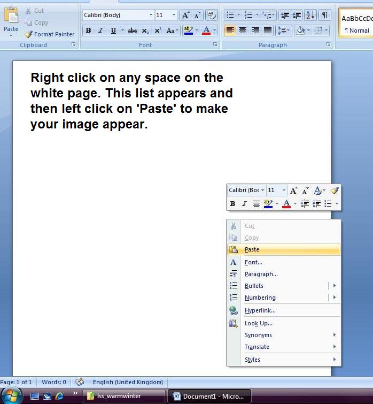Click mini toolbar Increase Indent icon
Image resolution: width=373 pixels, height=404 pixels.
pos(316,204)
